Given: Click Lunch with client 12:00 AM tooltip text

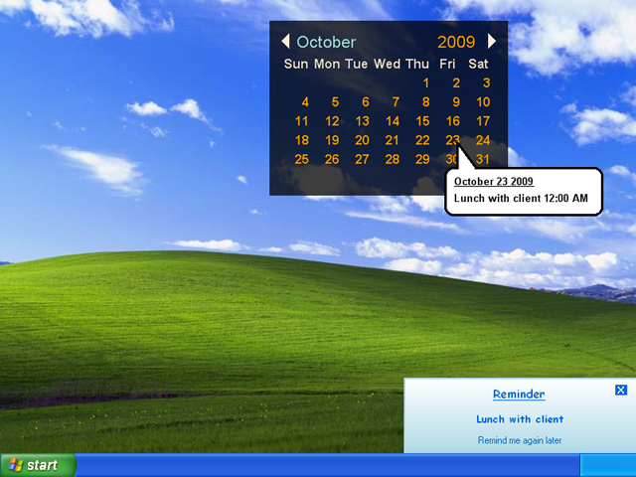Looking at the screenshot, I should click(x=521, y=199).
